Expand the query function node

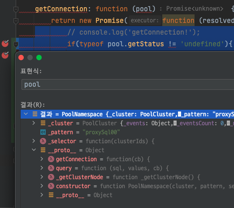tap(42, 168)
